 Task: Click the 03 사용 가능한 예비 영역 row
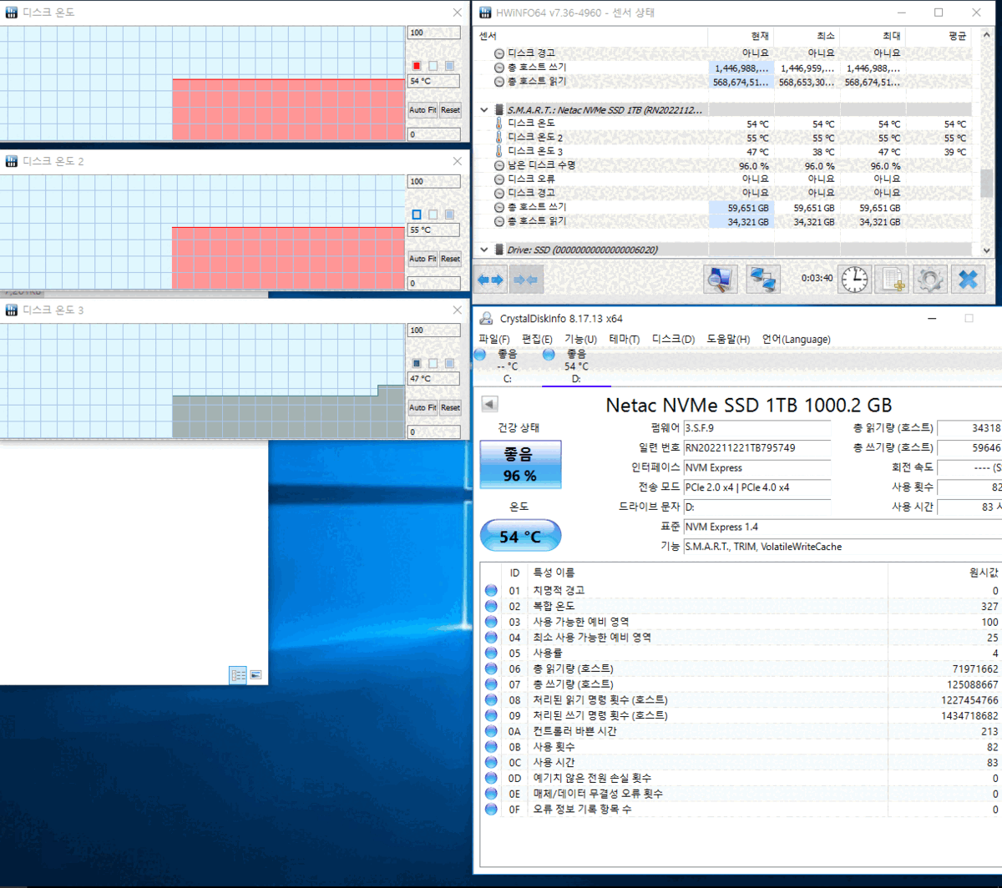click(x=741, y=622)
